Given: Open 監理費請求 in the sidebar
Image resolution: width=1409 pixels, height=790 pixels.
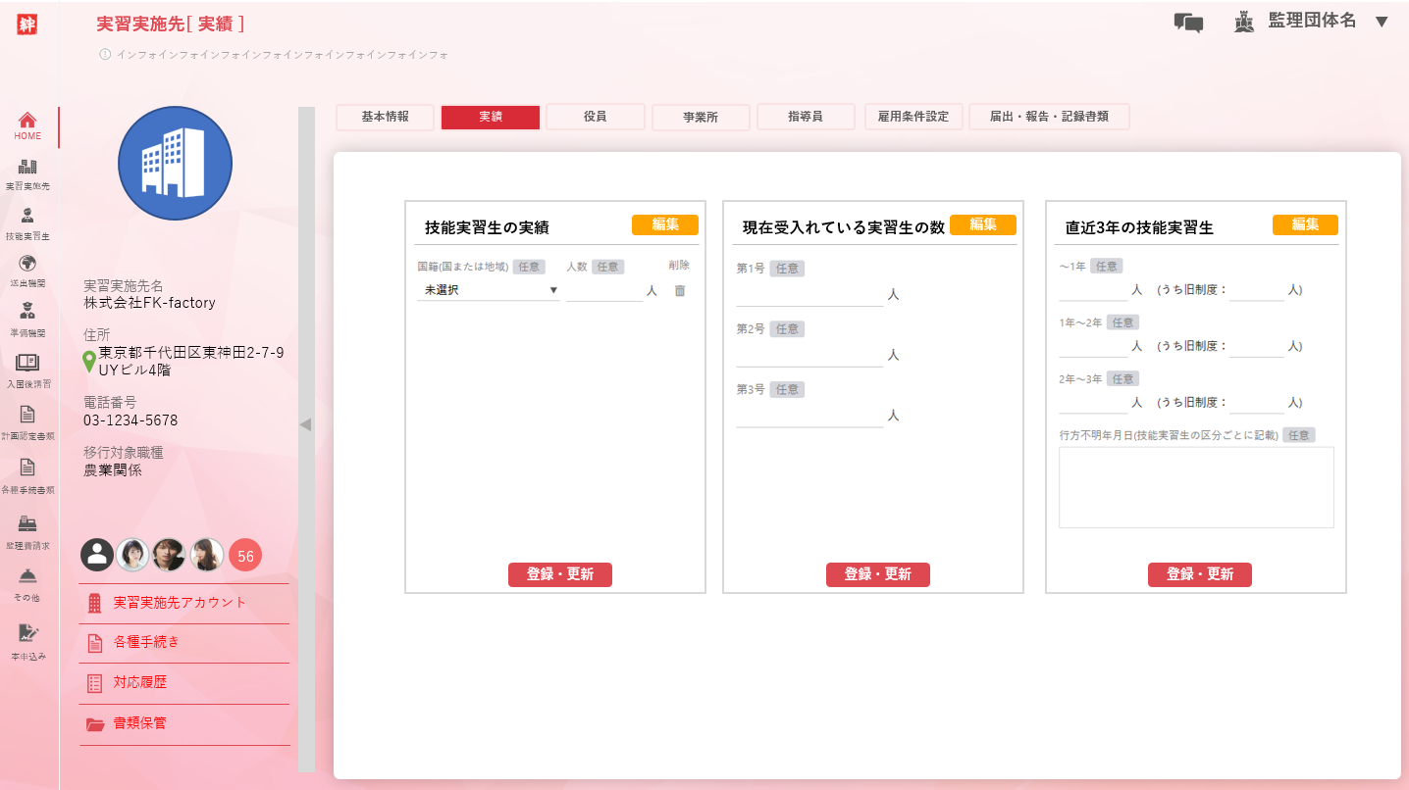Looking at the screenshot, I should tap(27, 524).
